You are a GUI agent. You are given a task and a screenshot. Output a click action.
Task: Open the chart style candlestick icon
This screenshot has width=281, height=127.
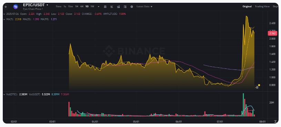click(x=105, y=7)
